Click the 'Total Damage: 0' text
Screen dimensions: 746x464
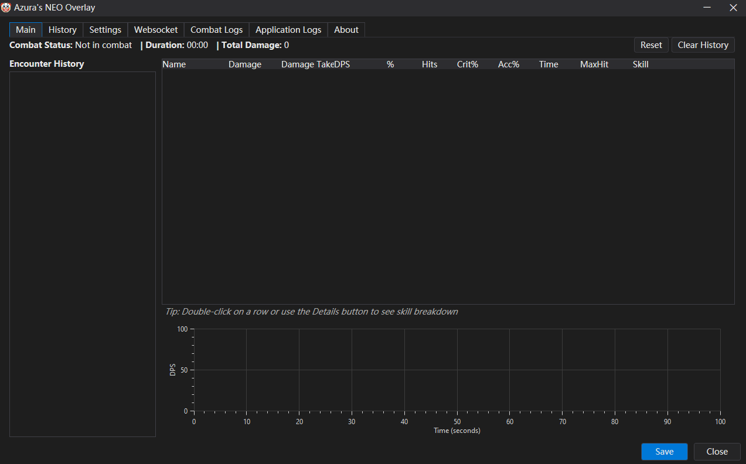[x=255, y=45]
